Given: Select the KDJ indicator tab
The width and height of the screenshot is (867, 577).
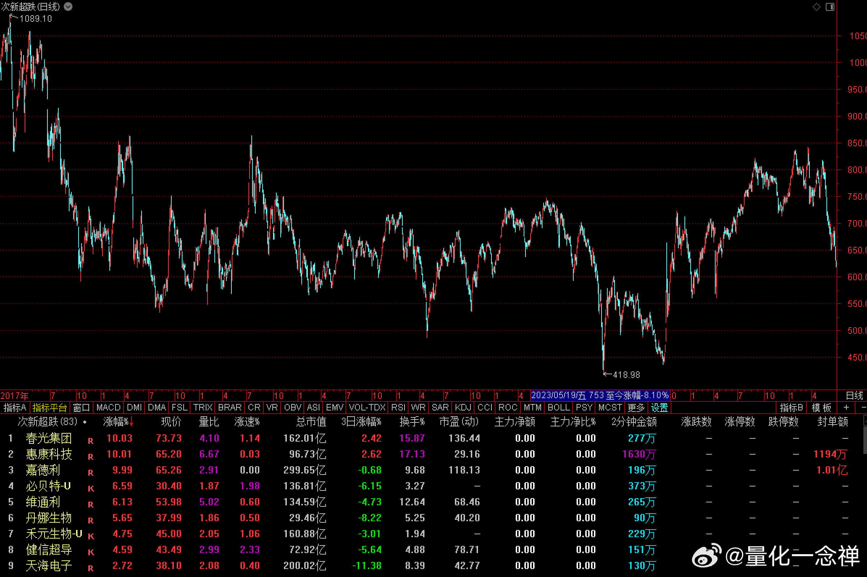Looking at the screenshot, I should 463,407.
